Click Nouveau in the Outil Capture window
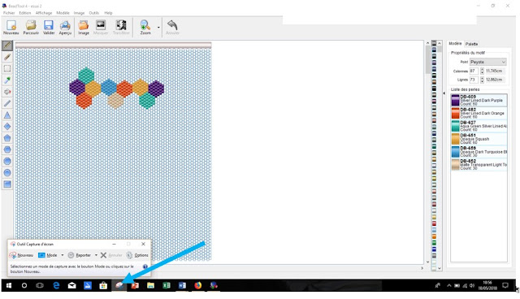Image resolution: width=520 pixels, height=299 pixels. pos(22,255)
